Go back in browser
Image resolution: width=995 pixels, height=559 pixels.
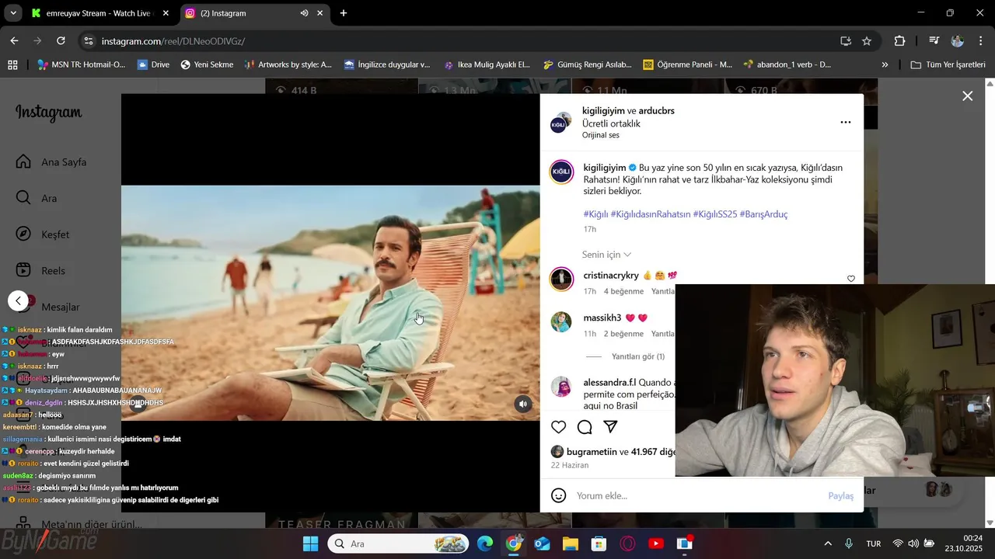(14, 40)
